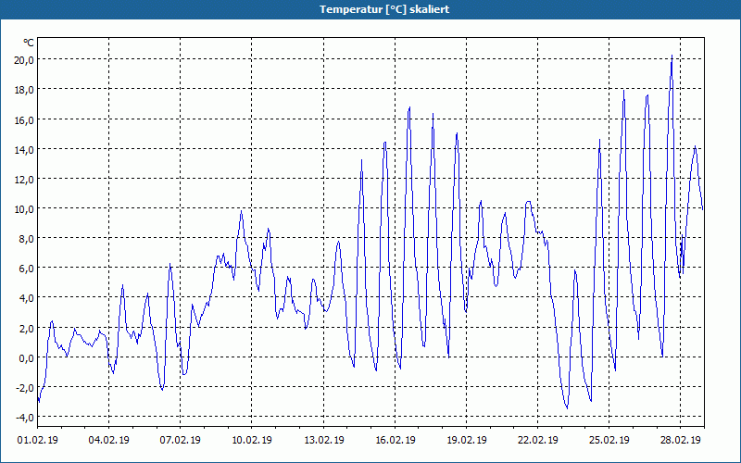Click the 01.02.19 date label
The width and height of the screenshot is (741, 463).
(x=38, y=440)
